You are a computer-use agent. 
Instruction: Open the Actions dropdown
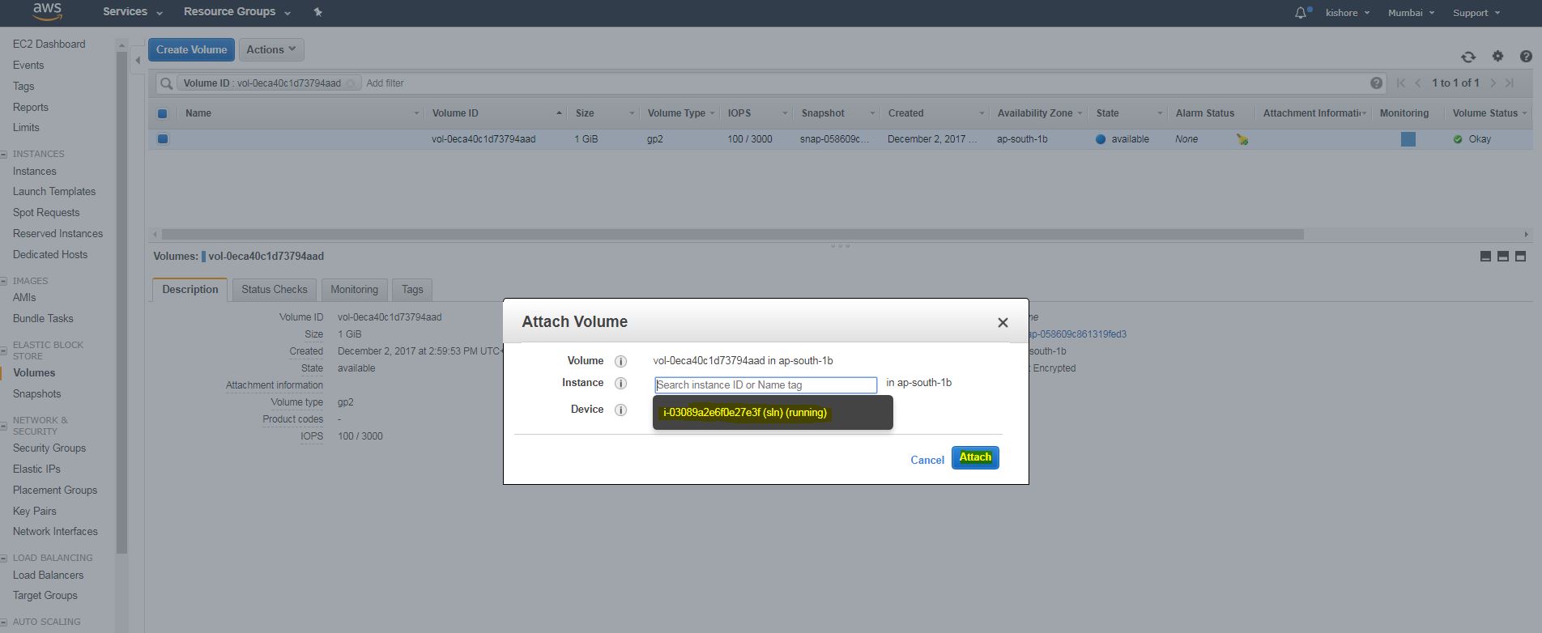[x=271, y=49]
